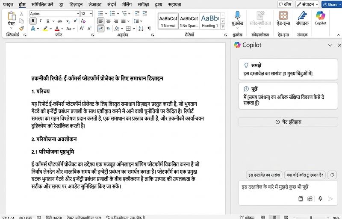Sort text A to Z
The image size is (342, 219).
click(x=141, y=28)
